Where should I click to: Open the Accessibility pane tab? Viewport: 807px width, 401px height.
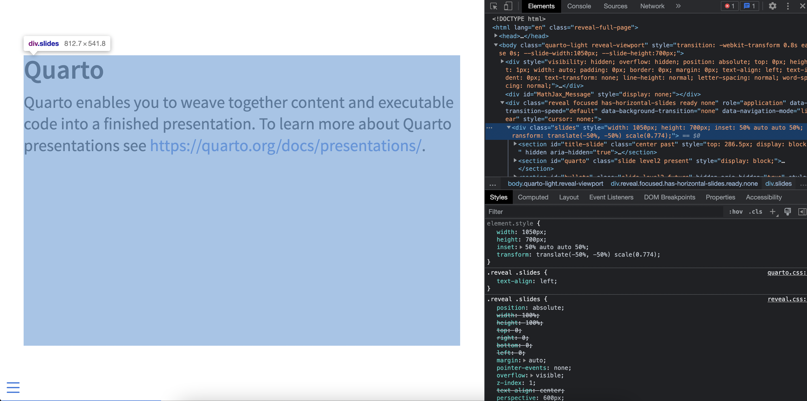764,197
